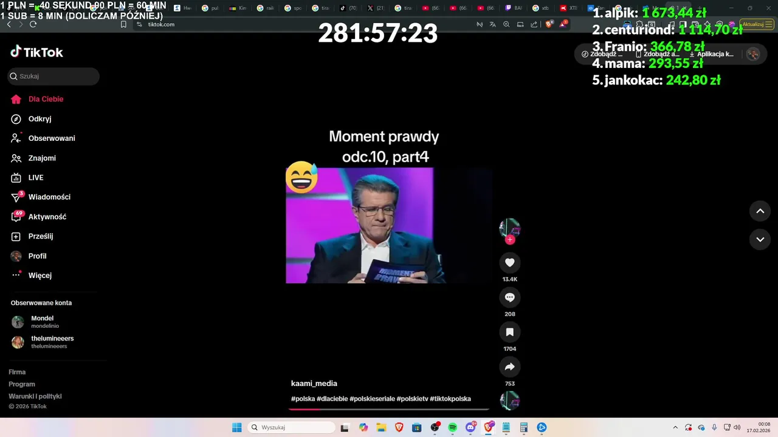
Task: Open the spinning sound disc icon
Action: [509, 401]
